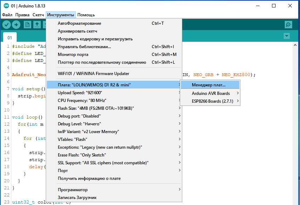The width and height of the screenshot is (300, 205).
Task: Click Записать Загрузчик menu entry
Action: 77,198
